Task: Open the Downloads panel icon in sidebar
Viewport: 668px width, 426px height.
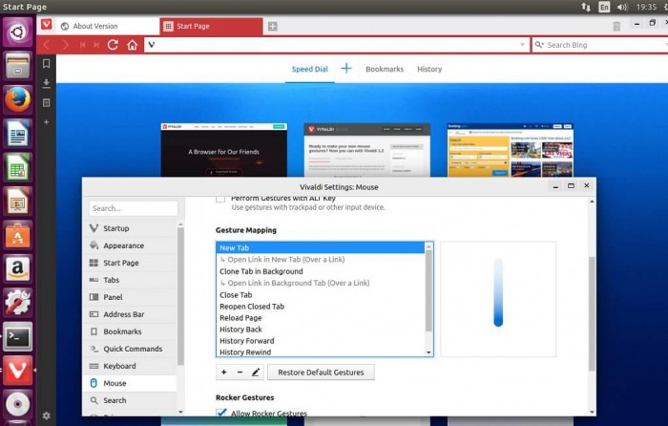Action: click(47, 83)
